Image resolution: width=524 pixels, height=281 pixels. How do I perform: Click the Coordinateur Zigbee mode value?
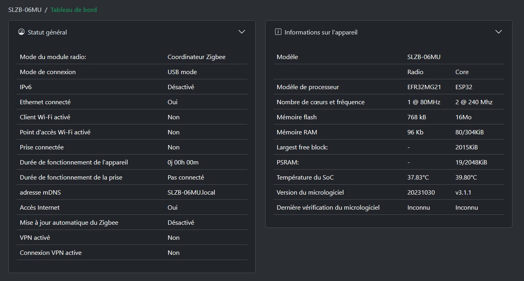(x=196, y=57)
